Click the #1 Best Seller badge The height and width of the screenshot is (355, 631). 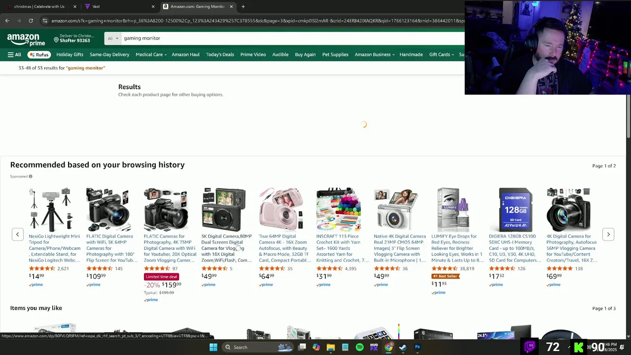pos(446,276)
